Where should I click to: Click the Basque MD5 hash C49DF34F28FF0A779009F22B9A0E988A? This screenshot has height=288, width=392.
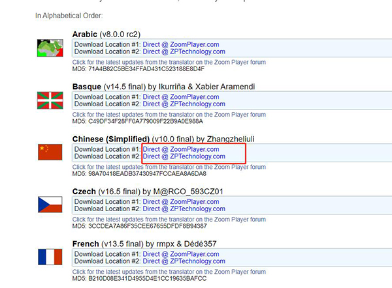click(146, 121)
